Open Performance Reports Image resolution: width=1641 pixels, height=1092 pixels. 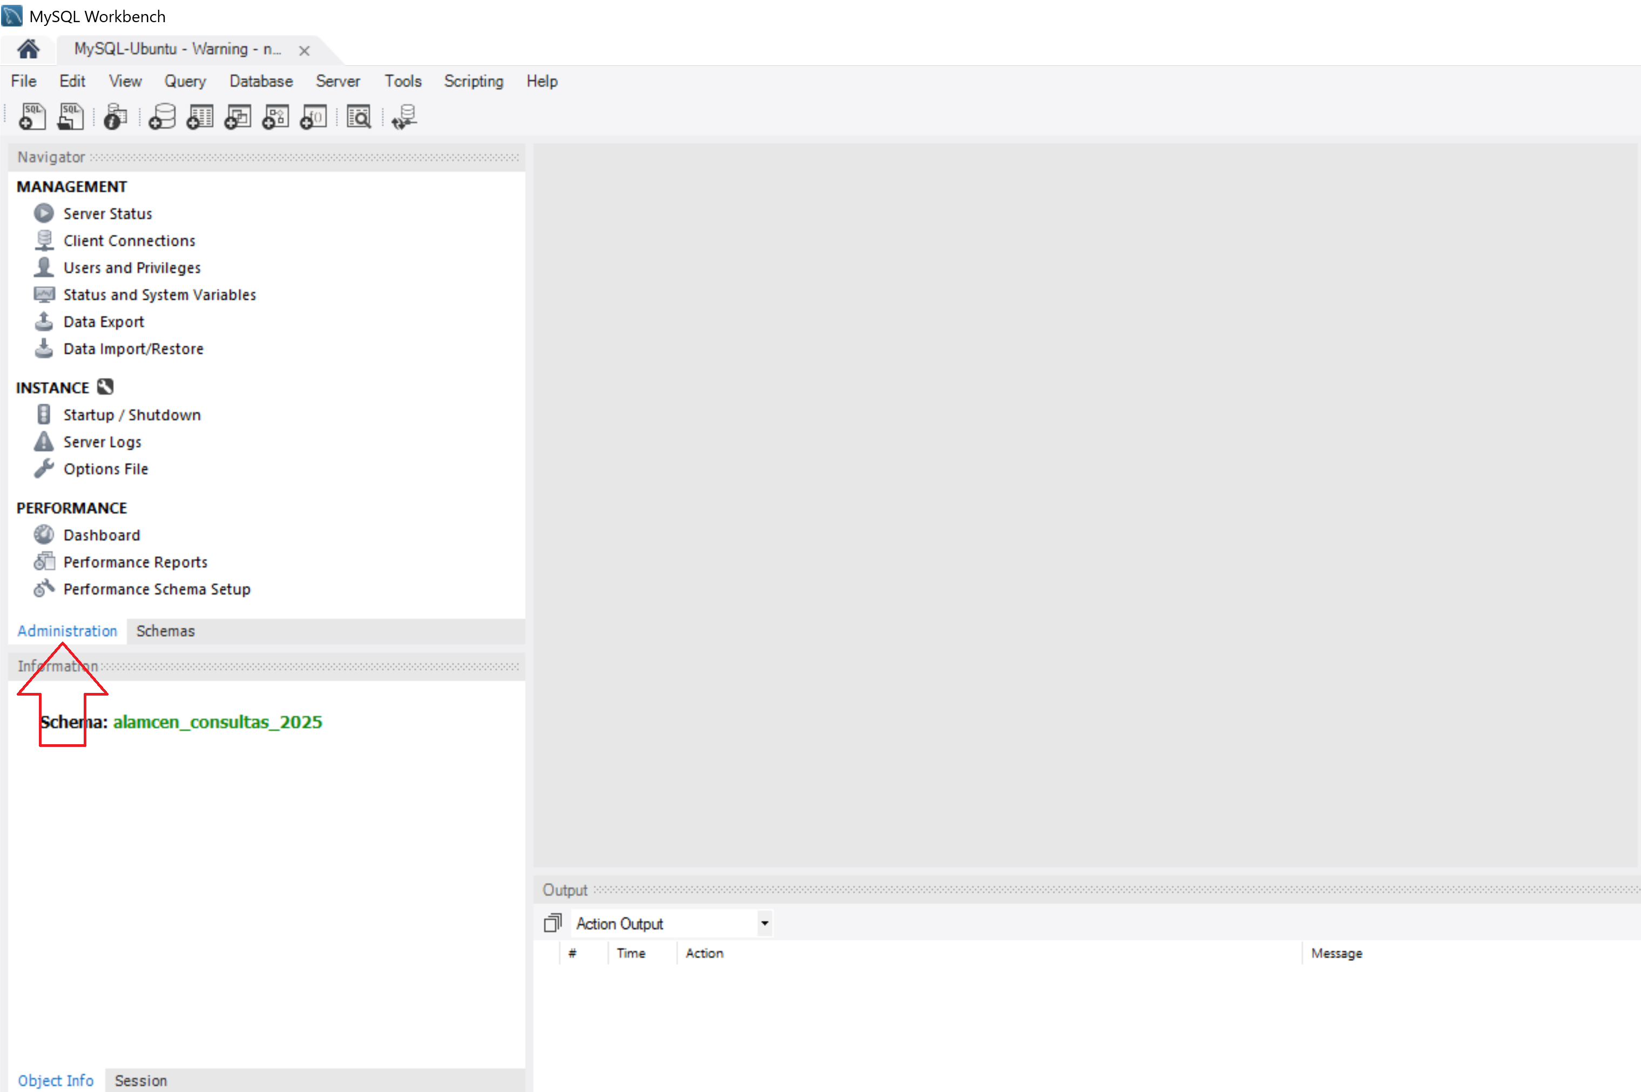135,562
